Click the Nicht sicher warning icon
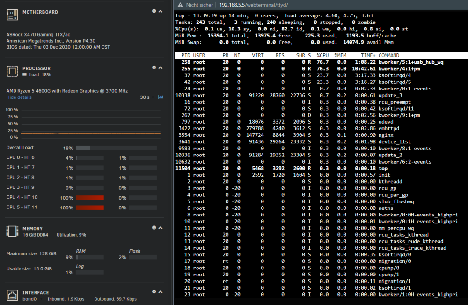Screen dimensions: 468x305 (x=180, y=5)
